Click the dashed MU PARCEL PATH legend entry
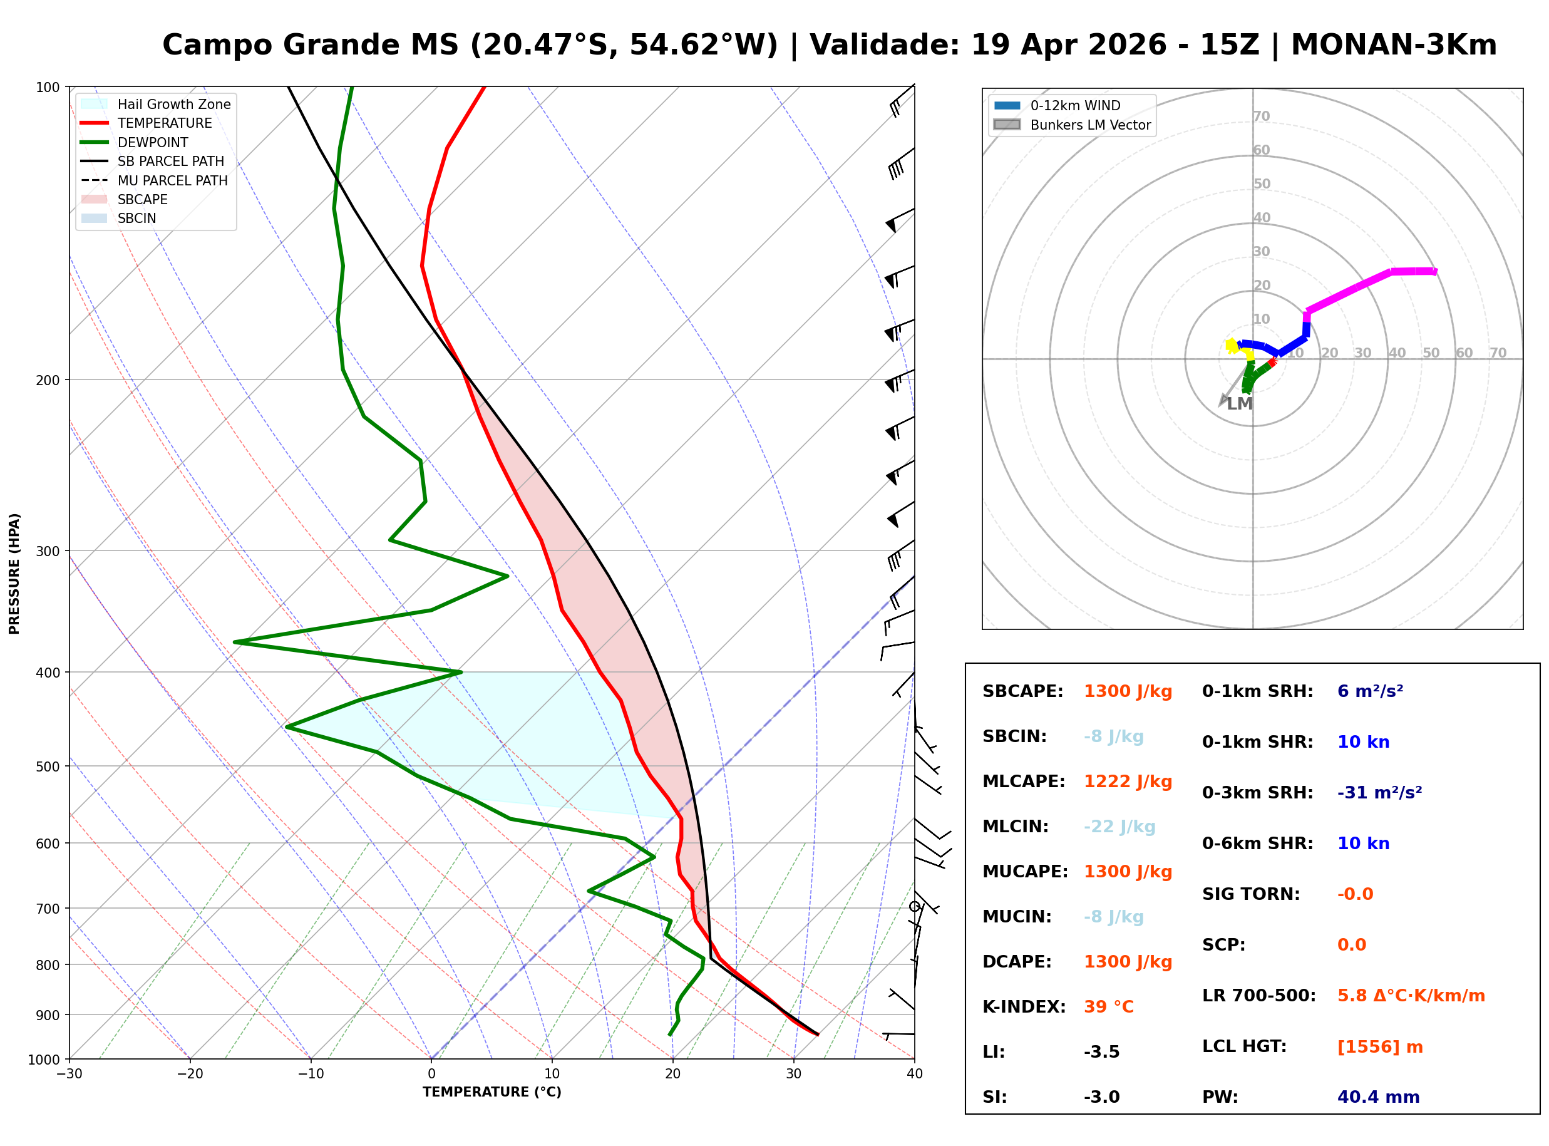1549x1146 pixels. [95, 180]
